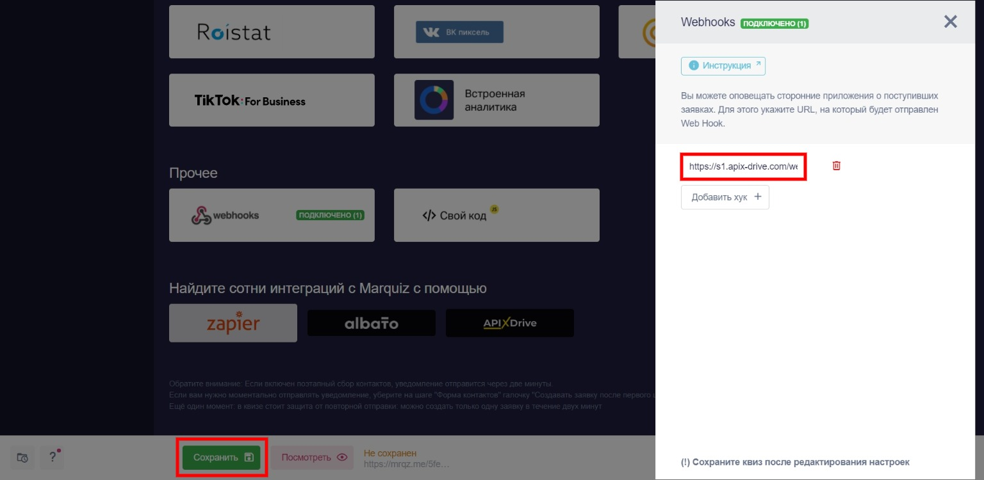This screenshot has width=984, height=480.
Task: Open Встроенная аналитика card
Action: (496, 100)
